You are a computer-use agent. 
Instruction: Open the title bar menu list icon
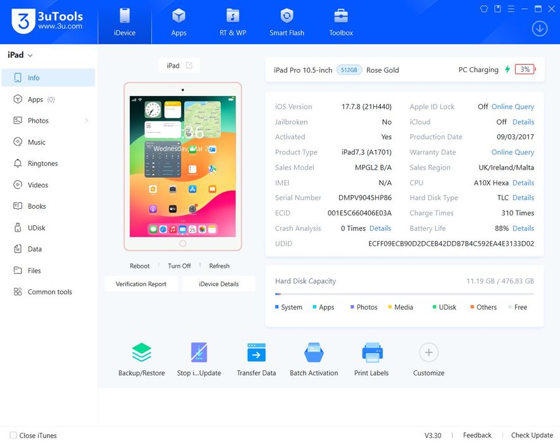pyautogui.click(x=511, y=9)
